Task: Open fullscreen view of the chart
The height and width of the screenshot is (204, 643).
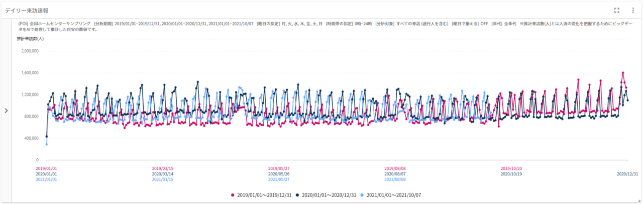Action: click(x=617, y=10)
